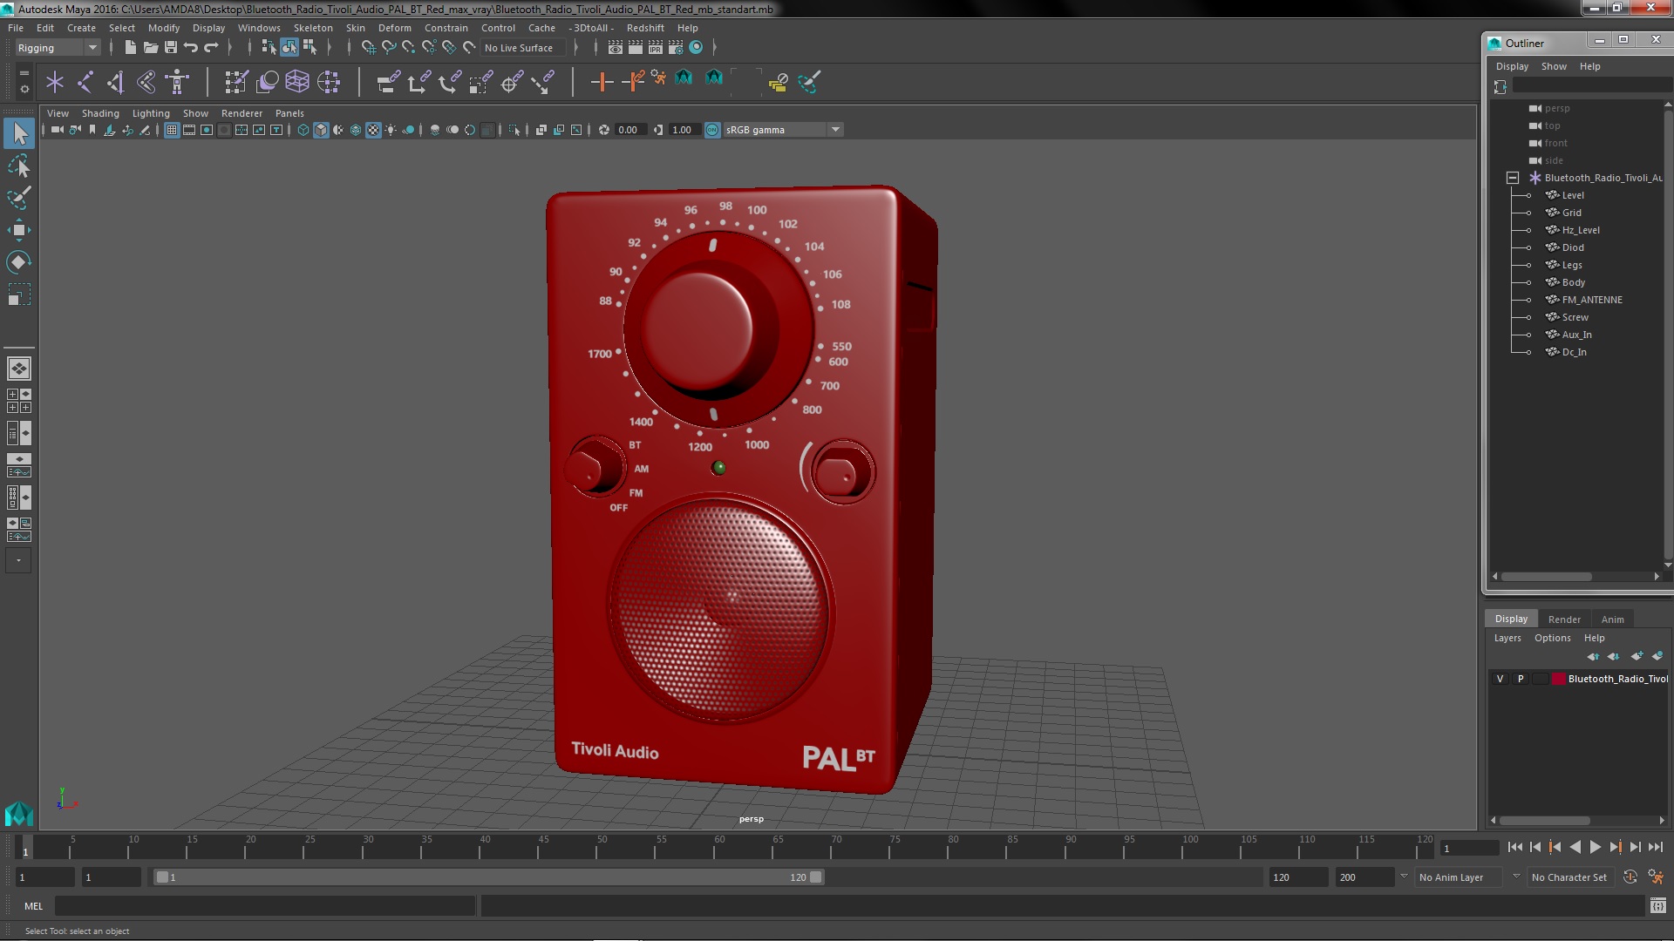This screenshot has height=941, width=1674.
Task: Drag the timeline playhead slider
Action: click(25, 848)
